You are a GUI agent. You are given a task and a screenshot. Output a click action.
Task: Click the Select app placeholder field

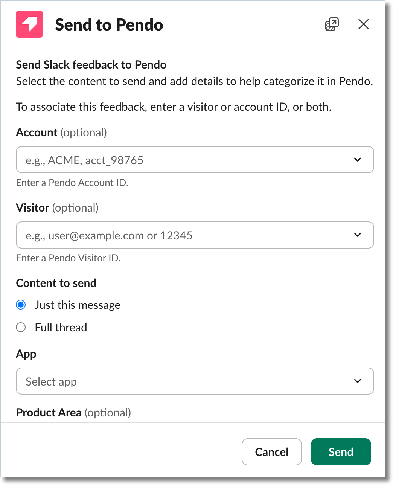coord(195,381)
